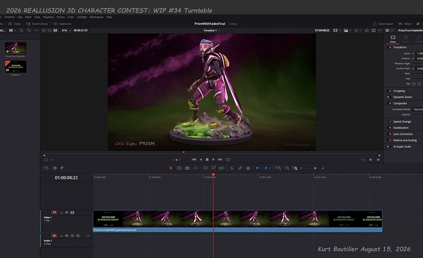Click the Mark In icon under viewer
Image resolution: width=423 pixels, height=258 pixels.
371,159
